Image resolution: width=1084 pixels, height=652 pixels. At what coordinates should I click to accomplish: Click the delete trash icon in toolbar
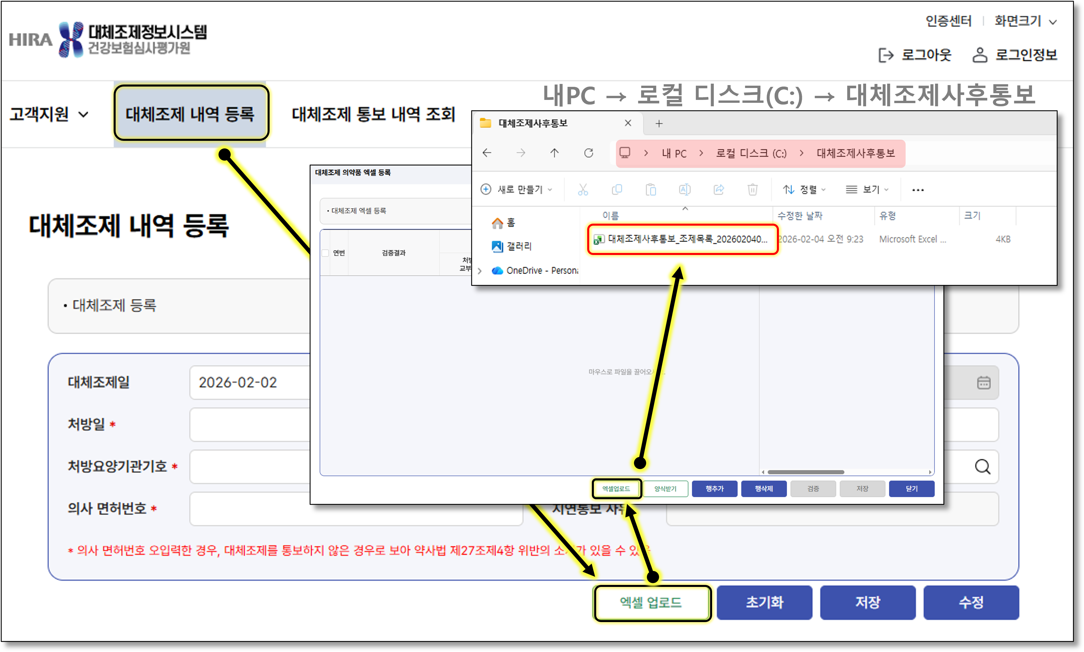(752, 189)
